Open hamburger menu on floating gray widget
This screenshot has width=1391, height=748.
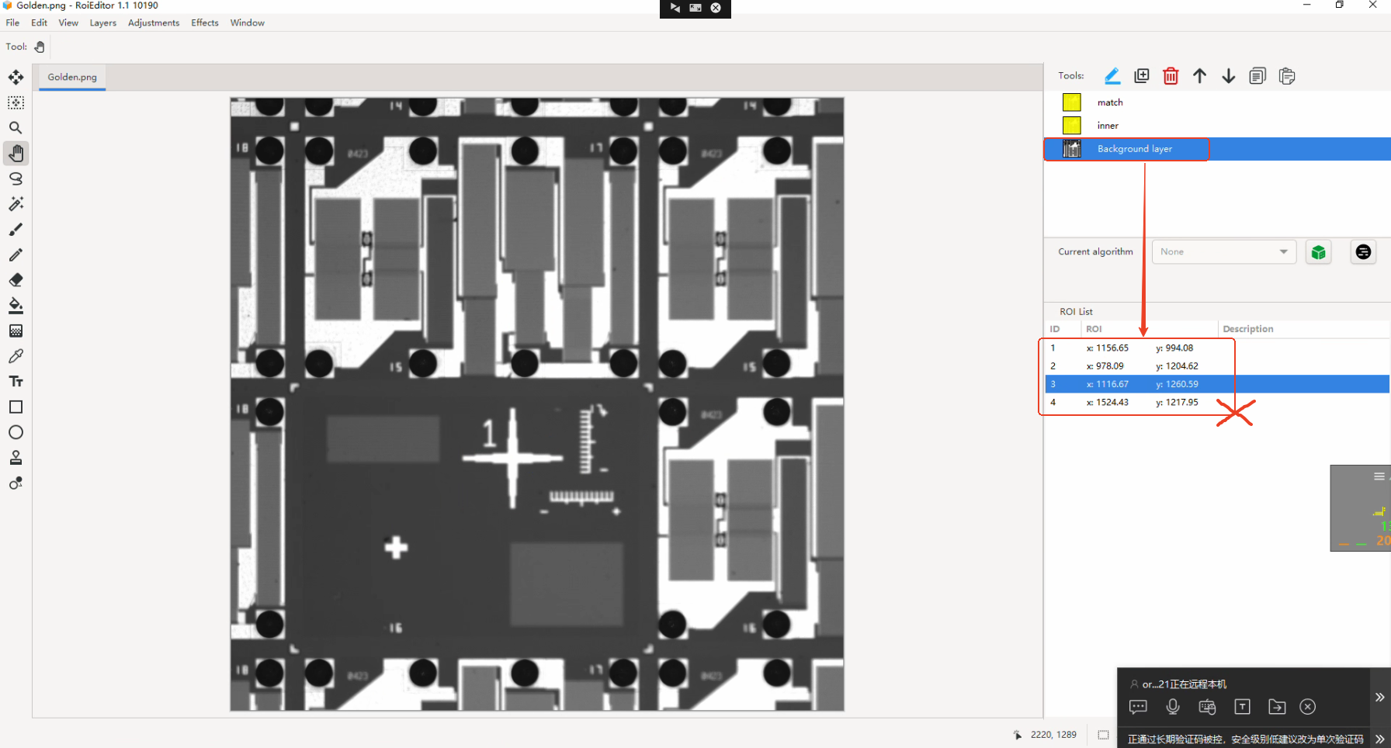(x=1379, y=476)
